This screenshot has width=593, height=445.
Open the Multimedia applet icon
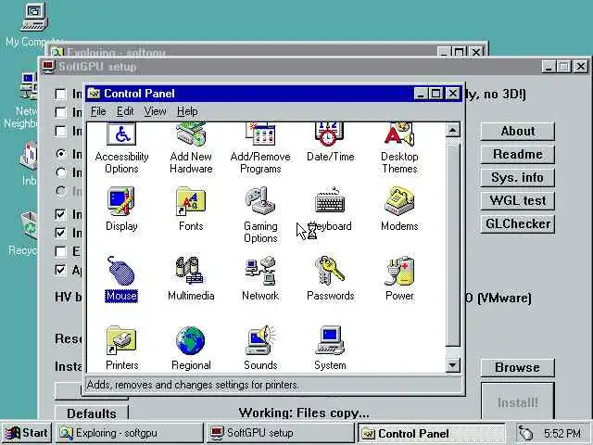[190, 271]
